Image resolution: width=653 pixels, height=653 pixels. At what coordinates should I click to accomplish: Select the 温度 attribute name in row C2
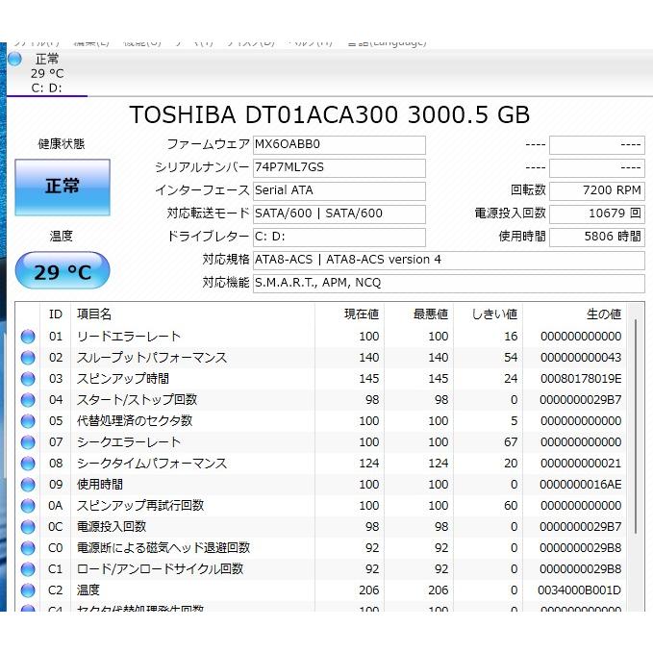point(88,590)
